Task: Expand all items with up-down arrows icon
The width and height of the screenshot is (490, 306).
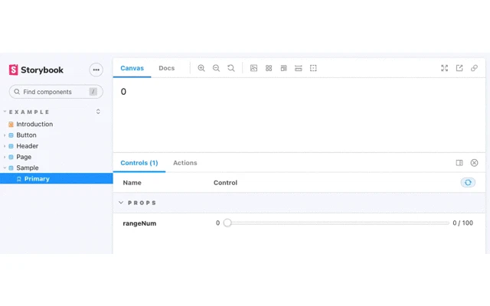Action: pos(98,112)
